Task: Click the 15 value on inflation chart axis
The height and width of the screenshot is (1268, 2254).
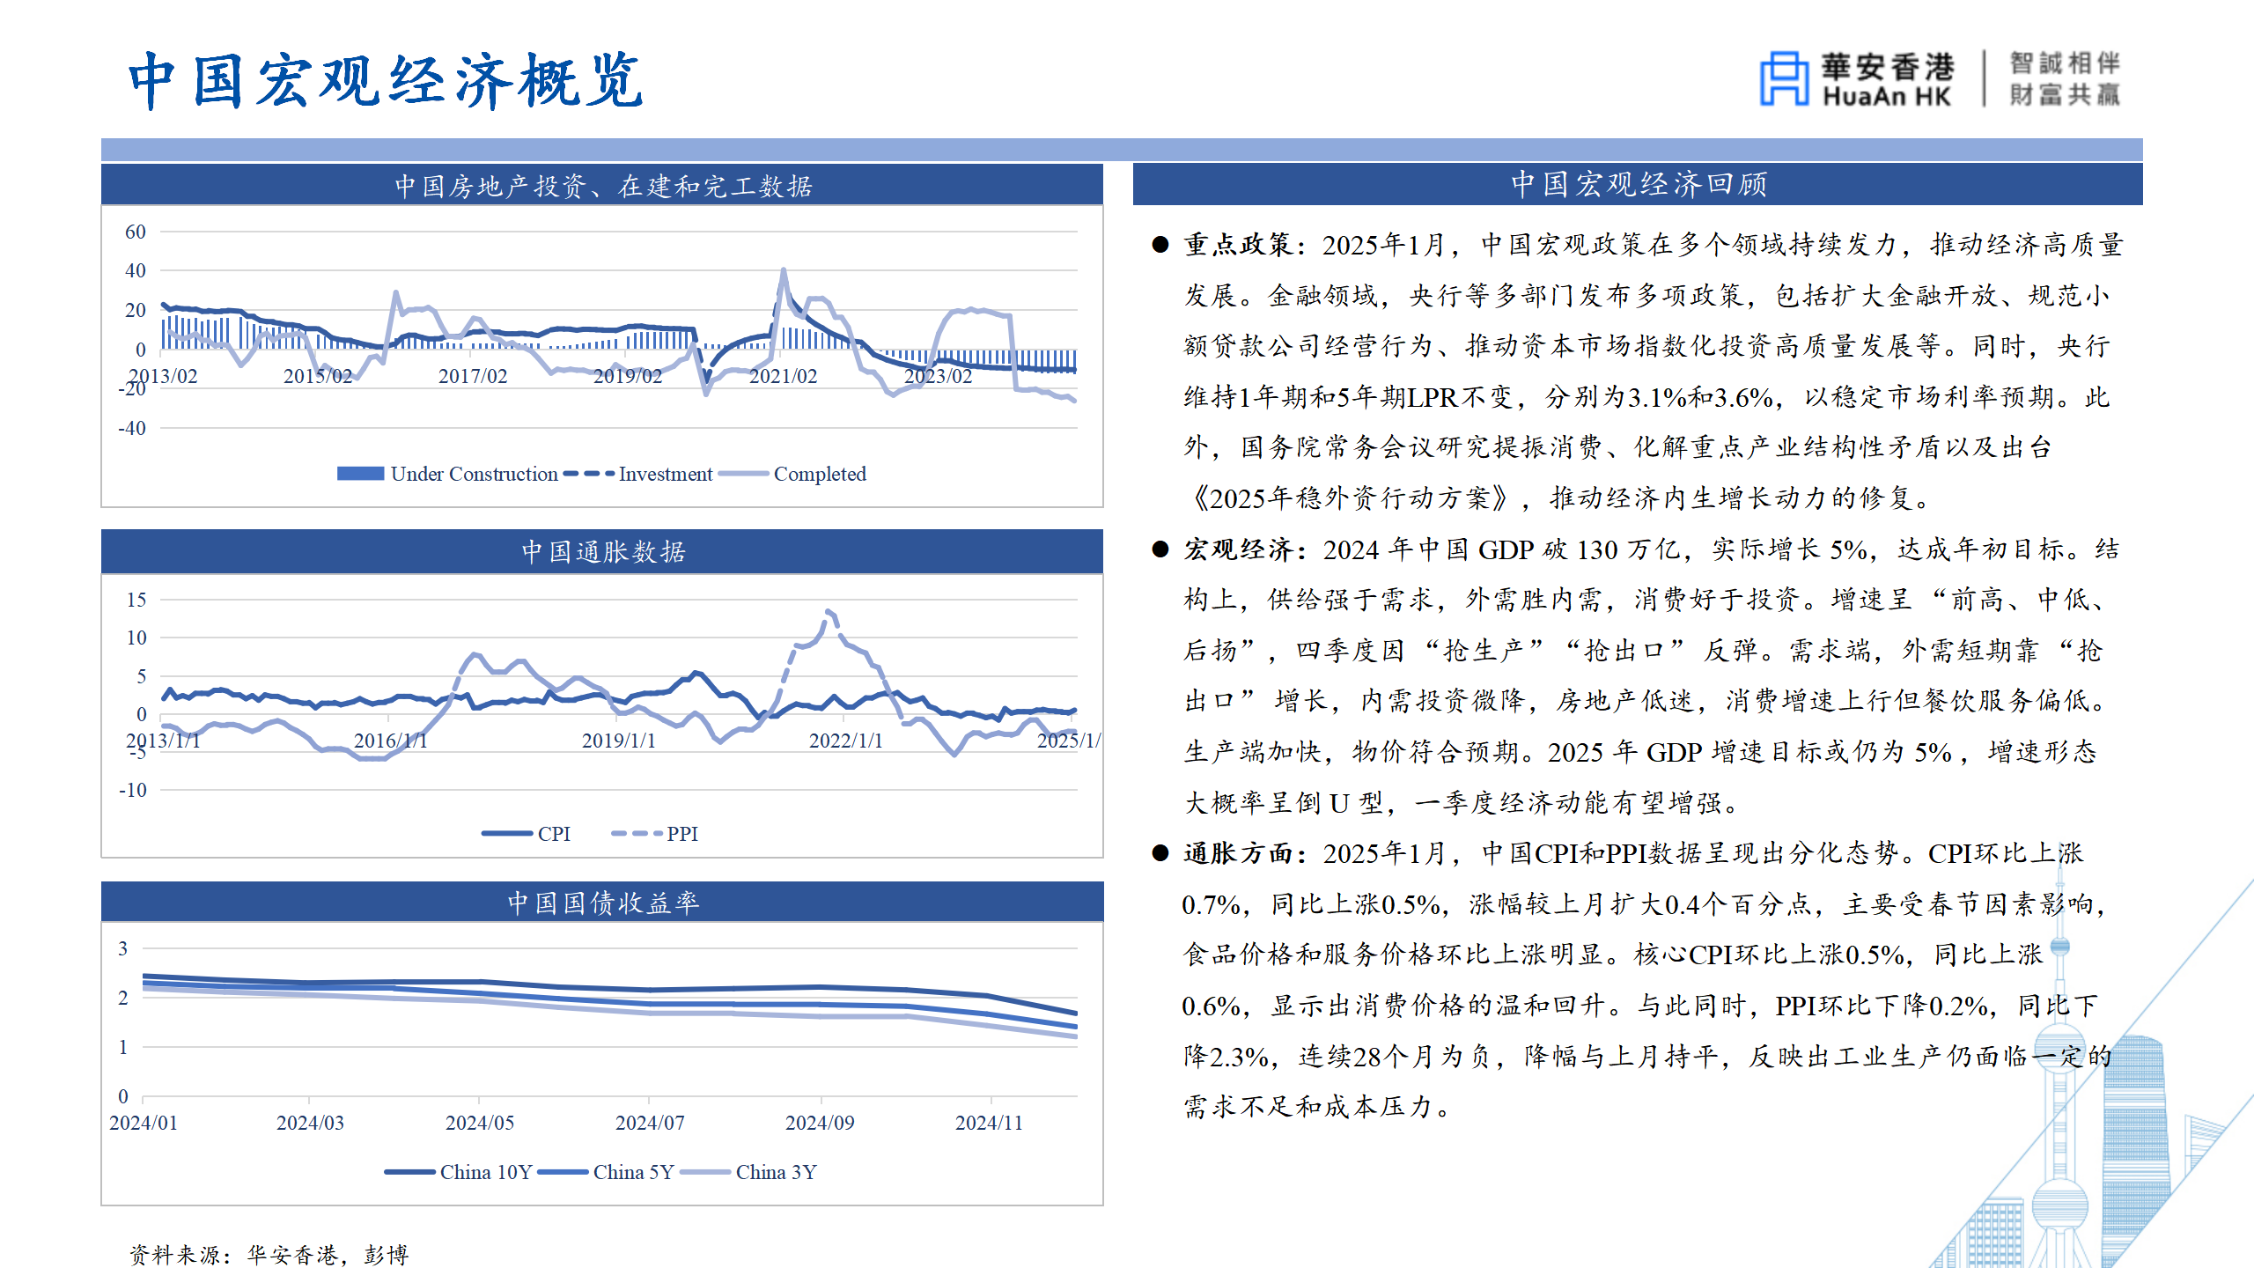Action: (136, 600)
